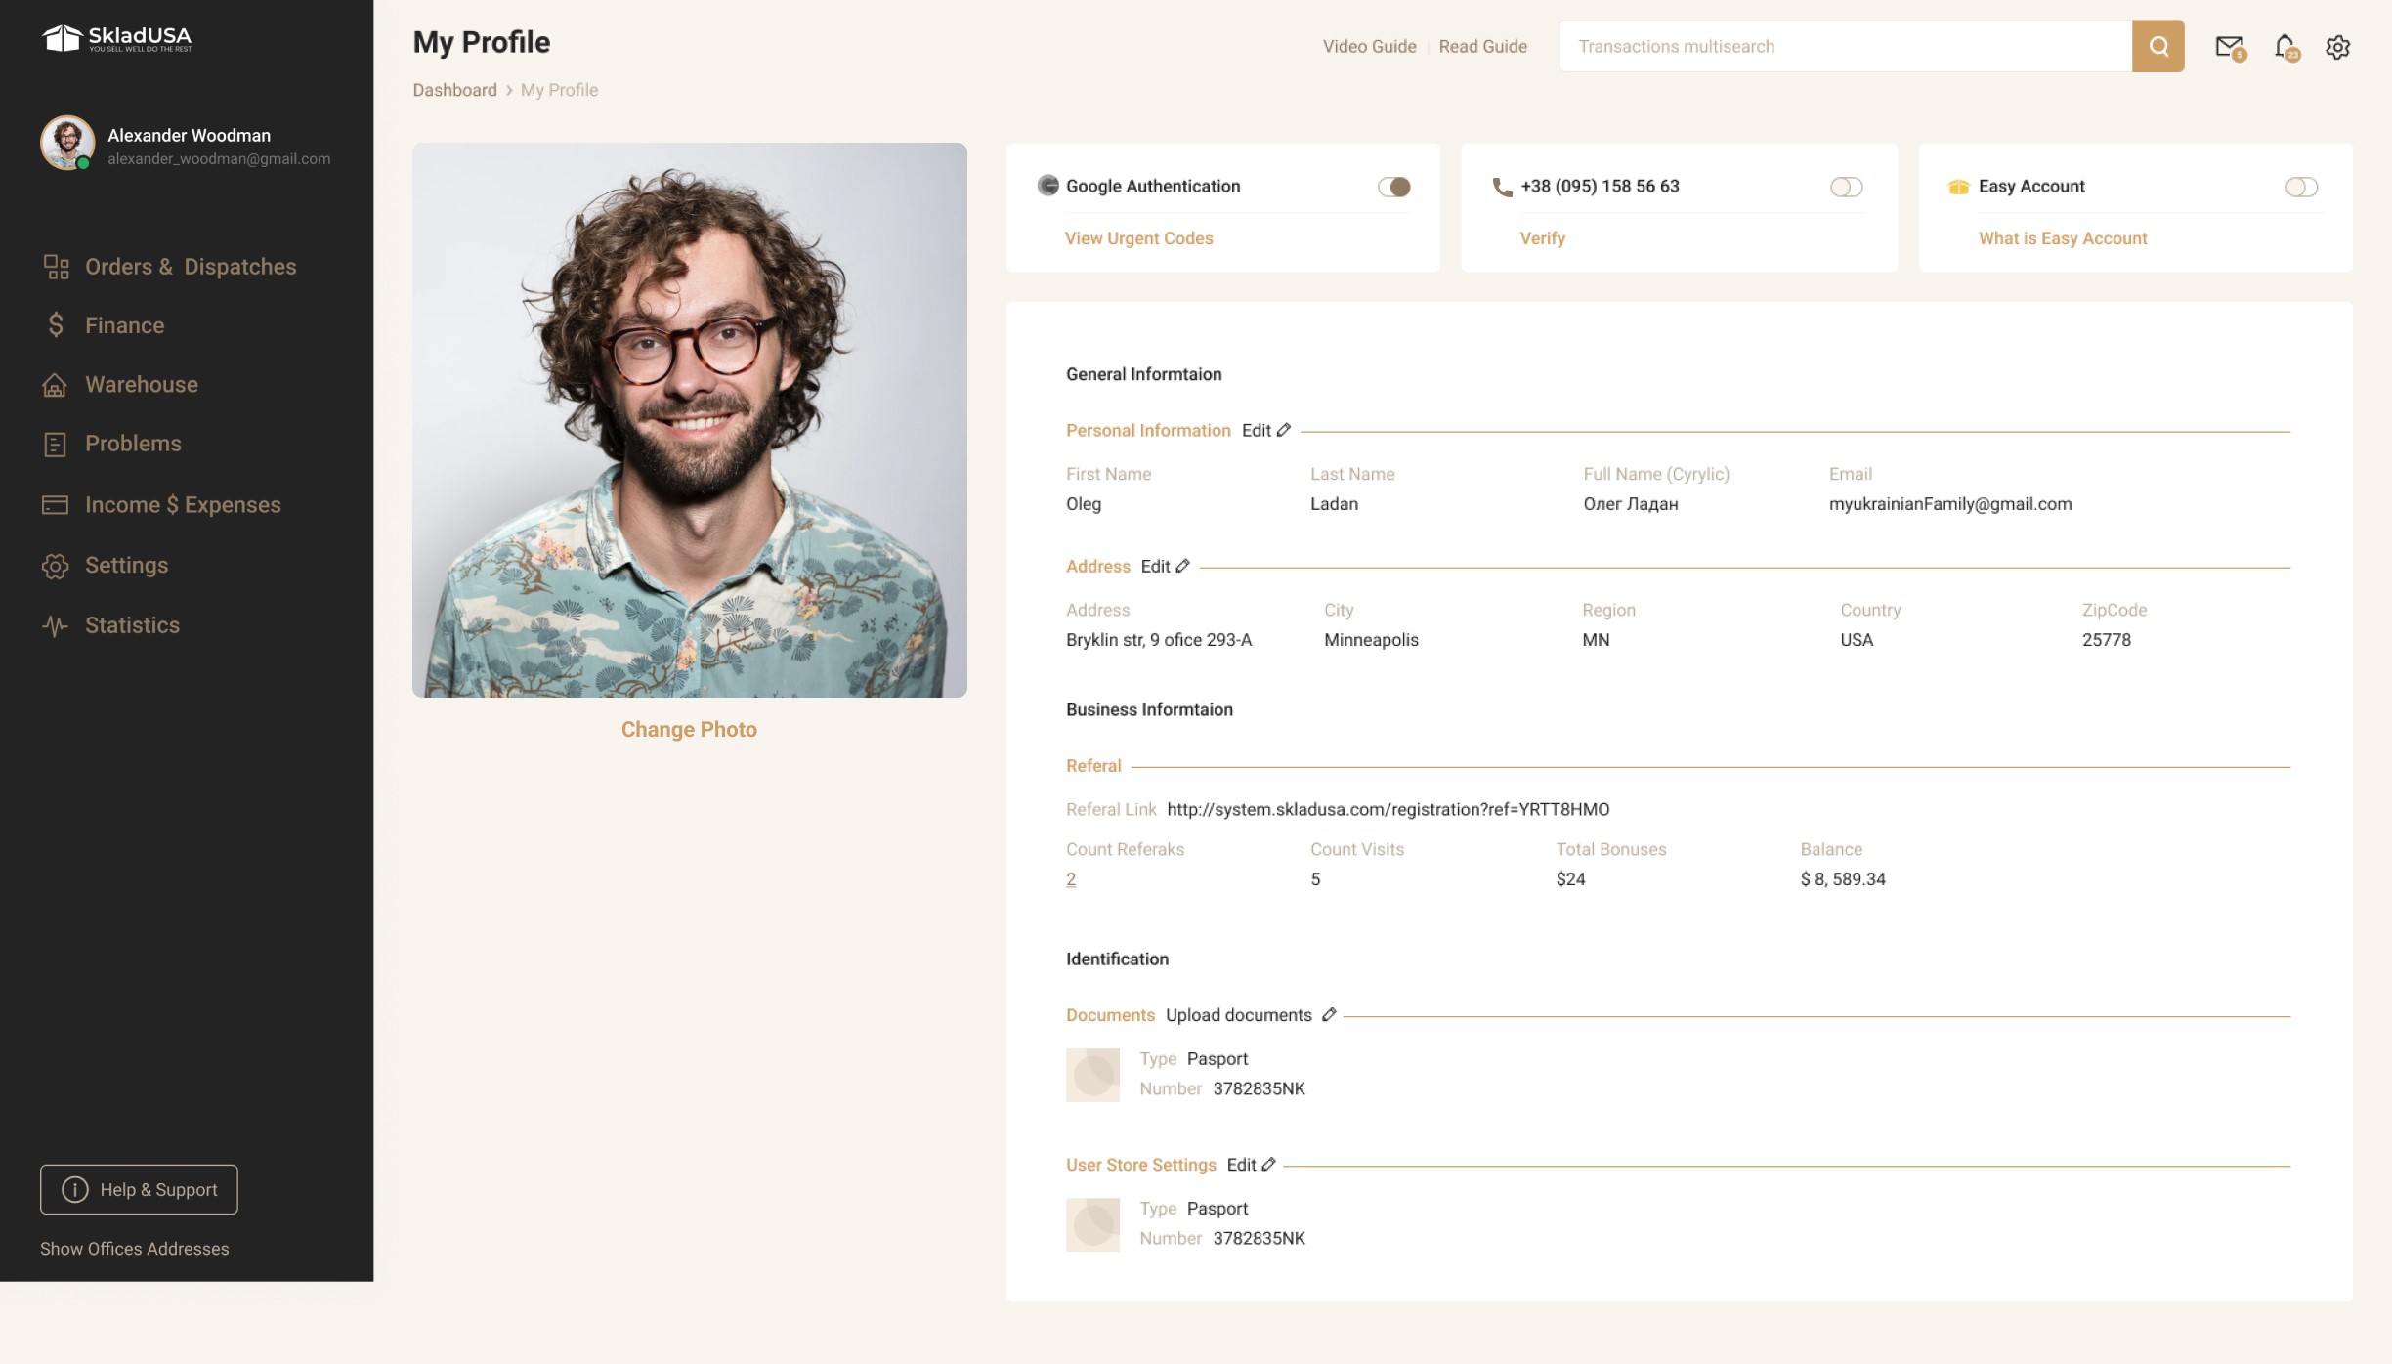Disable Google Authentication

point(1395,186)
